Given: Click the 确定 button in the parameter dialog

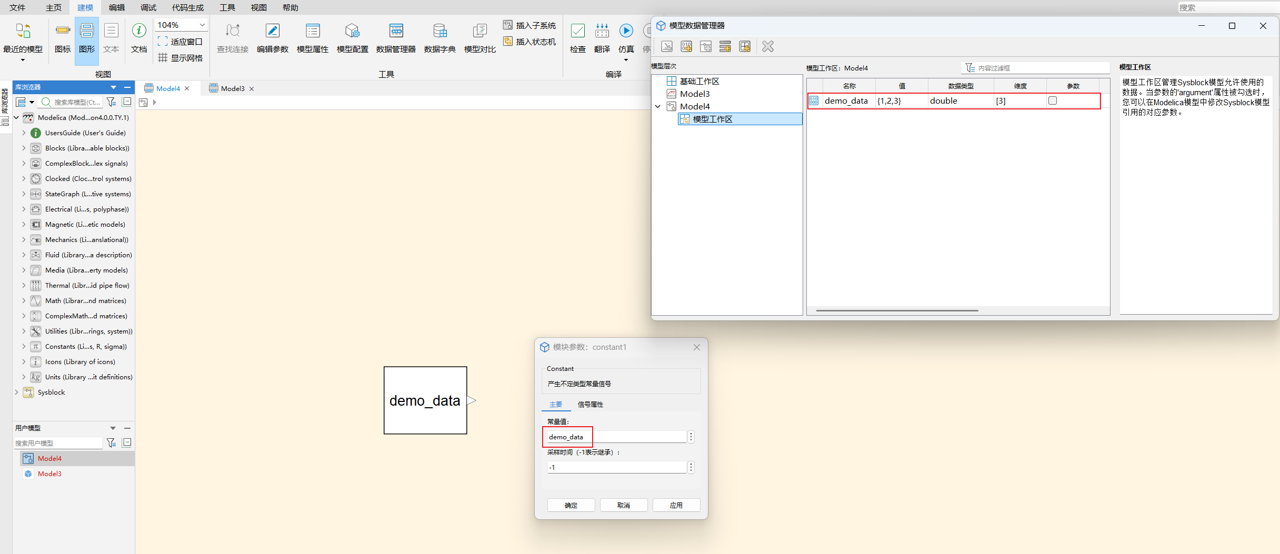Looking at the screenshot, I should pos(571,505).
